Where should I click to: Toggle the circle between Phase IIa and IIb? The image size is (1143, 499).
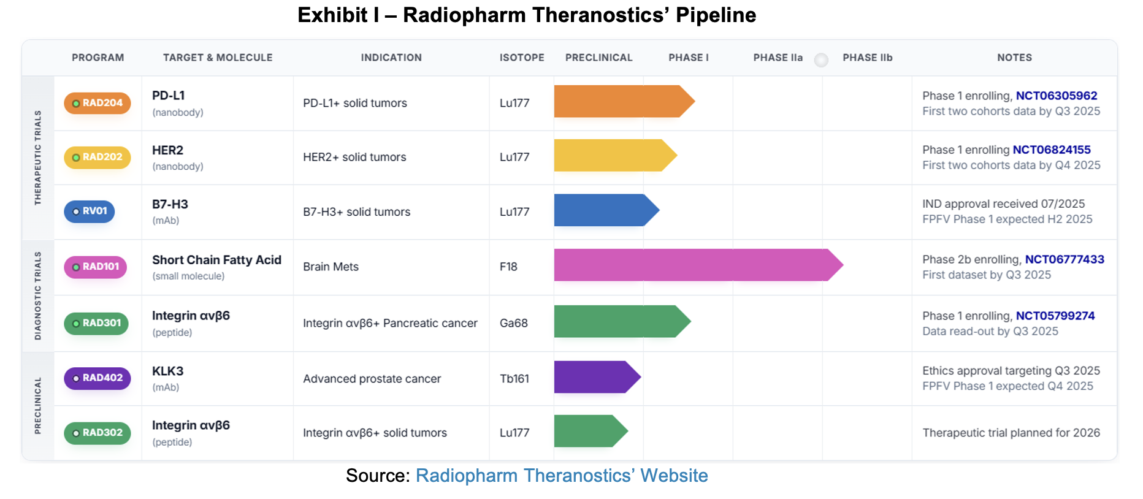click(x=821, y=59)
